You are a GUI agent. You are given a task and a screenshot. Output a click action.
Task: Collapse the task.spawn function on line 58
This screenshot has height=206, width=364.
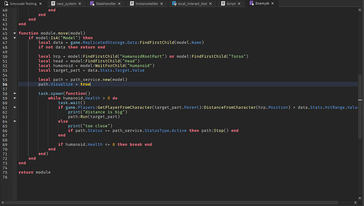click(14, 94)
